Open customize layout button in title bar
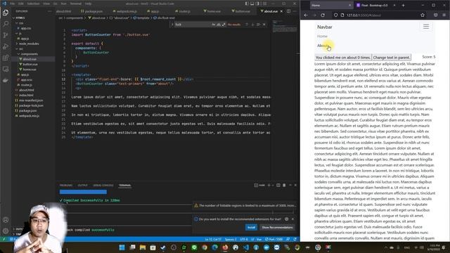This screenshot has width=450, height=253. tap(264, 4)
